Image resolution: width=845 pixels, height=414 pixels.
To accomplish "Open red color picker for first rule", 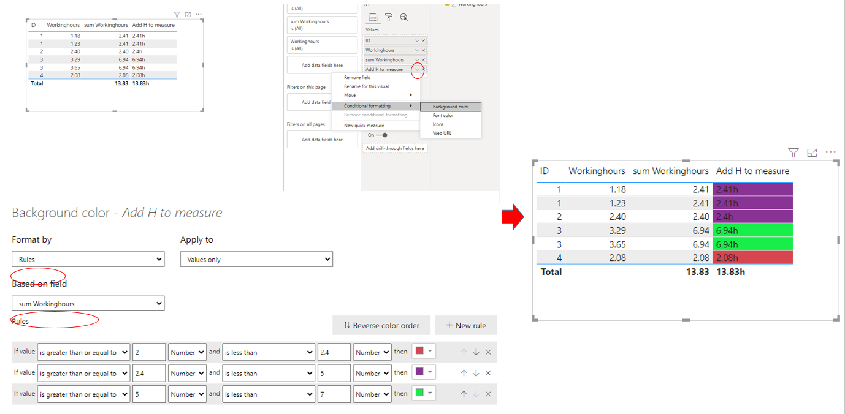I will [x=424, y=352].
